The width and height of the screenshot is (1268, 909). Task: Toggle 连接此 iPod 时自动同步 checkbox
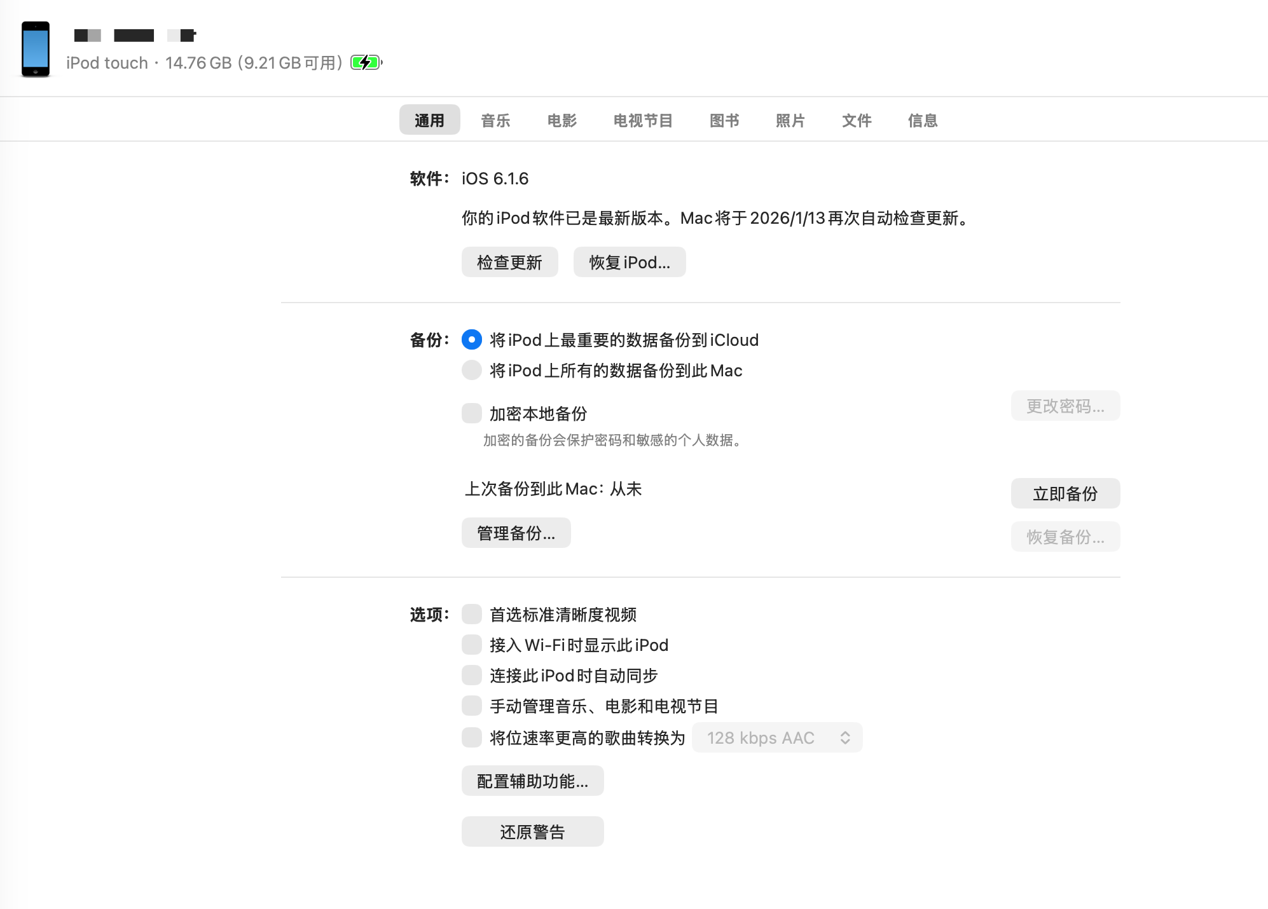click(x=471, y=675)
